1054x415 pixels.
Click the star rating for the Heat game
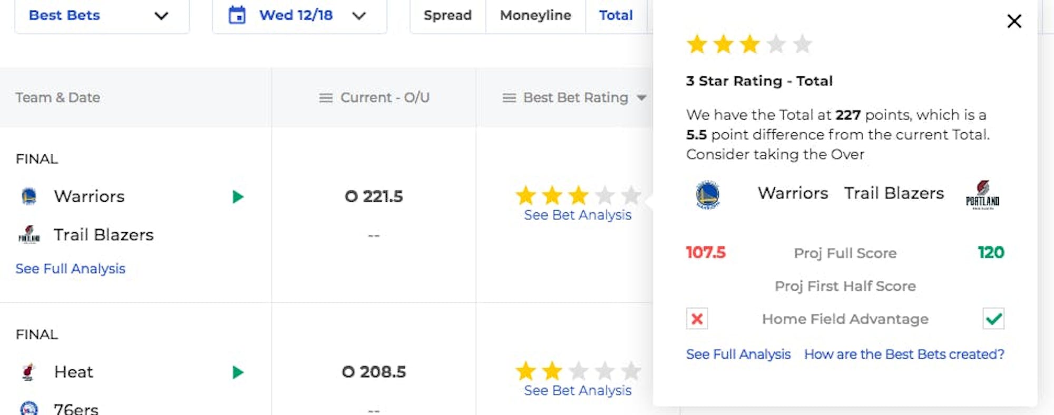click(x=578, y=371)
